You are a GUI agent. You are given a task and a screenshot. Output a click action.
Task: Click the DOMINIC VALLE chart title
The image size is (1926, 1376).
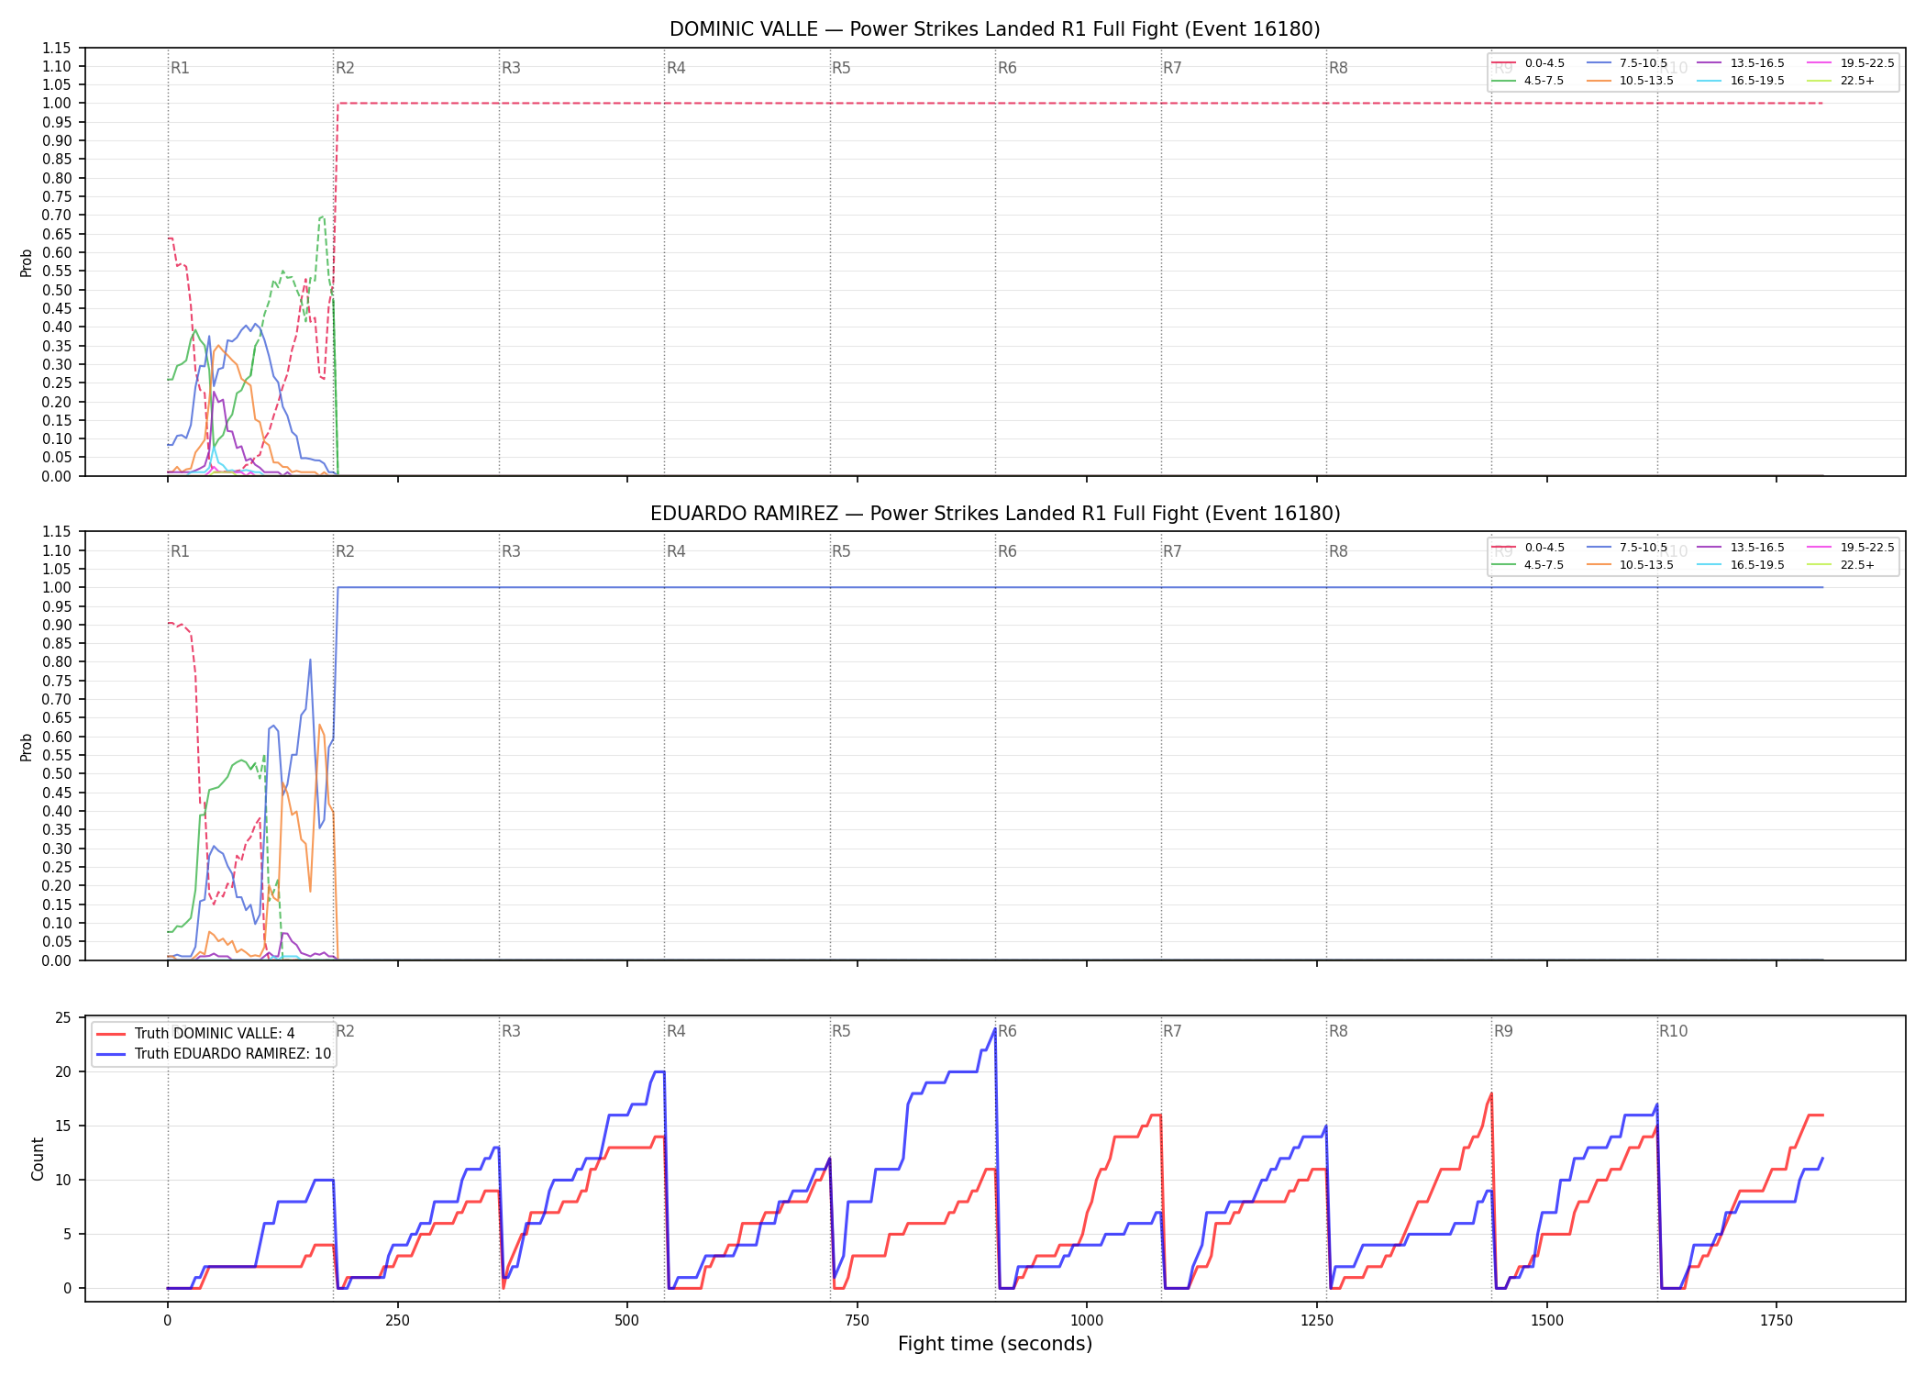tap(995, 29)
